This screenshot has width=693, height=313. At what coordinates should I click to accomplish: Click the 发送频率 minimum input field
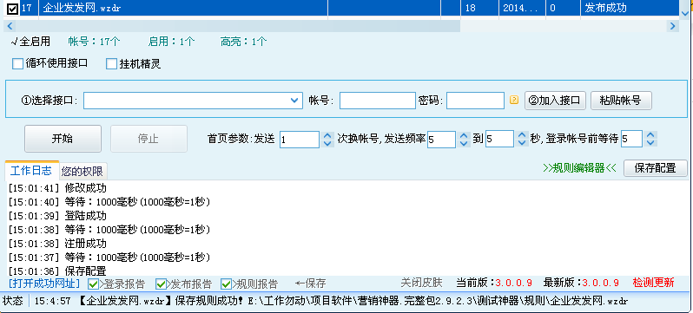pyautogui.click(x=441, y=140)
